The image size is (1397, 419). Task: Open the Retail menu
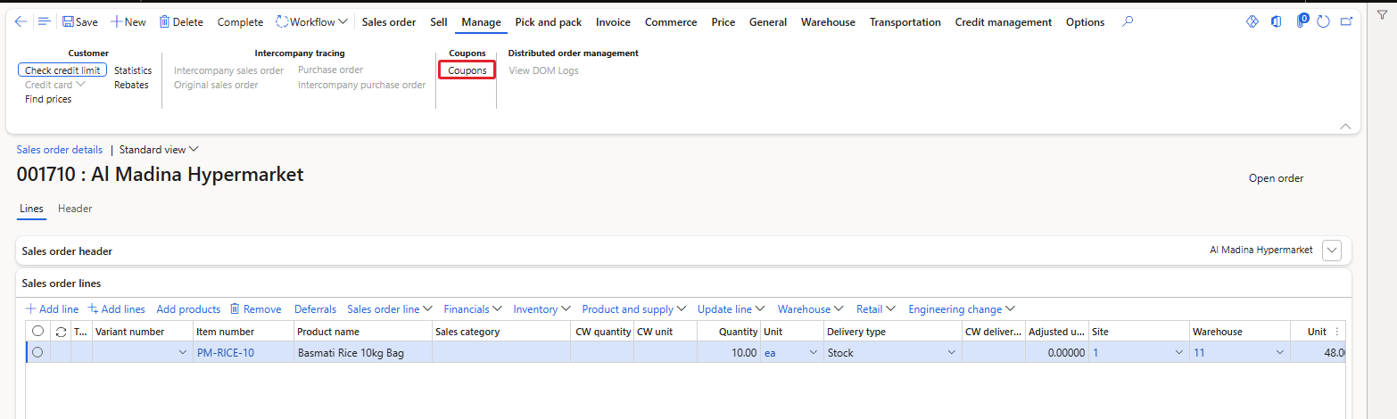[x=876, y=309]
